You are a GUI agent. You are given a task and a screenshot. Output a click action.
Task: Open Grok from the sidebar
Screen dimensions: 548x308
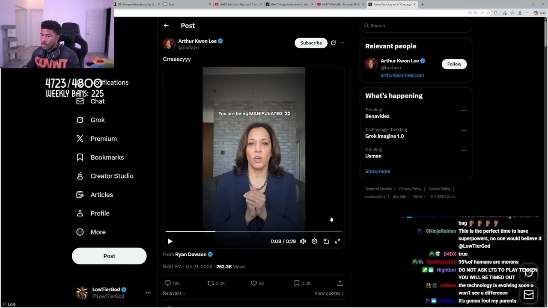point(91,120)
